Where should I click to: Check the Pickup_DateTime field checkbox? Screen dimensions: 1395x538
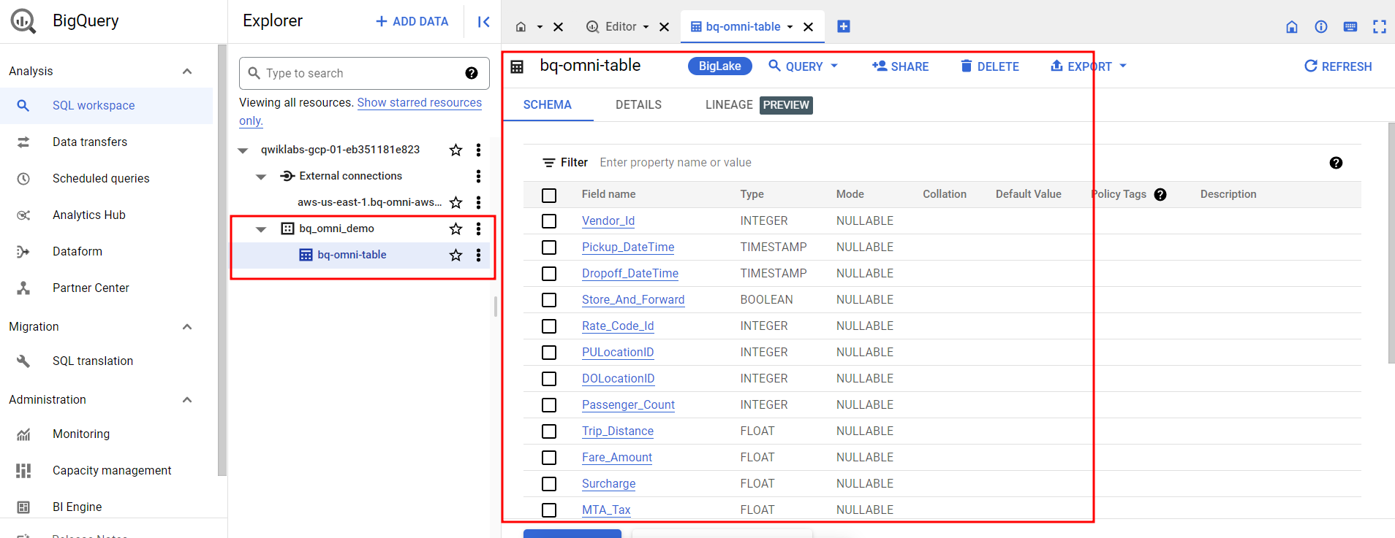(x=549, y=247)
